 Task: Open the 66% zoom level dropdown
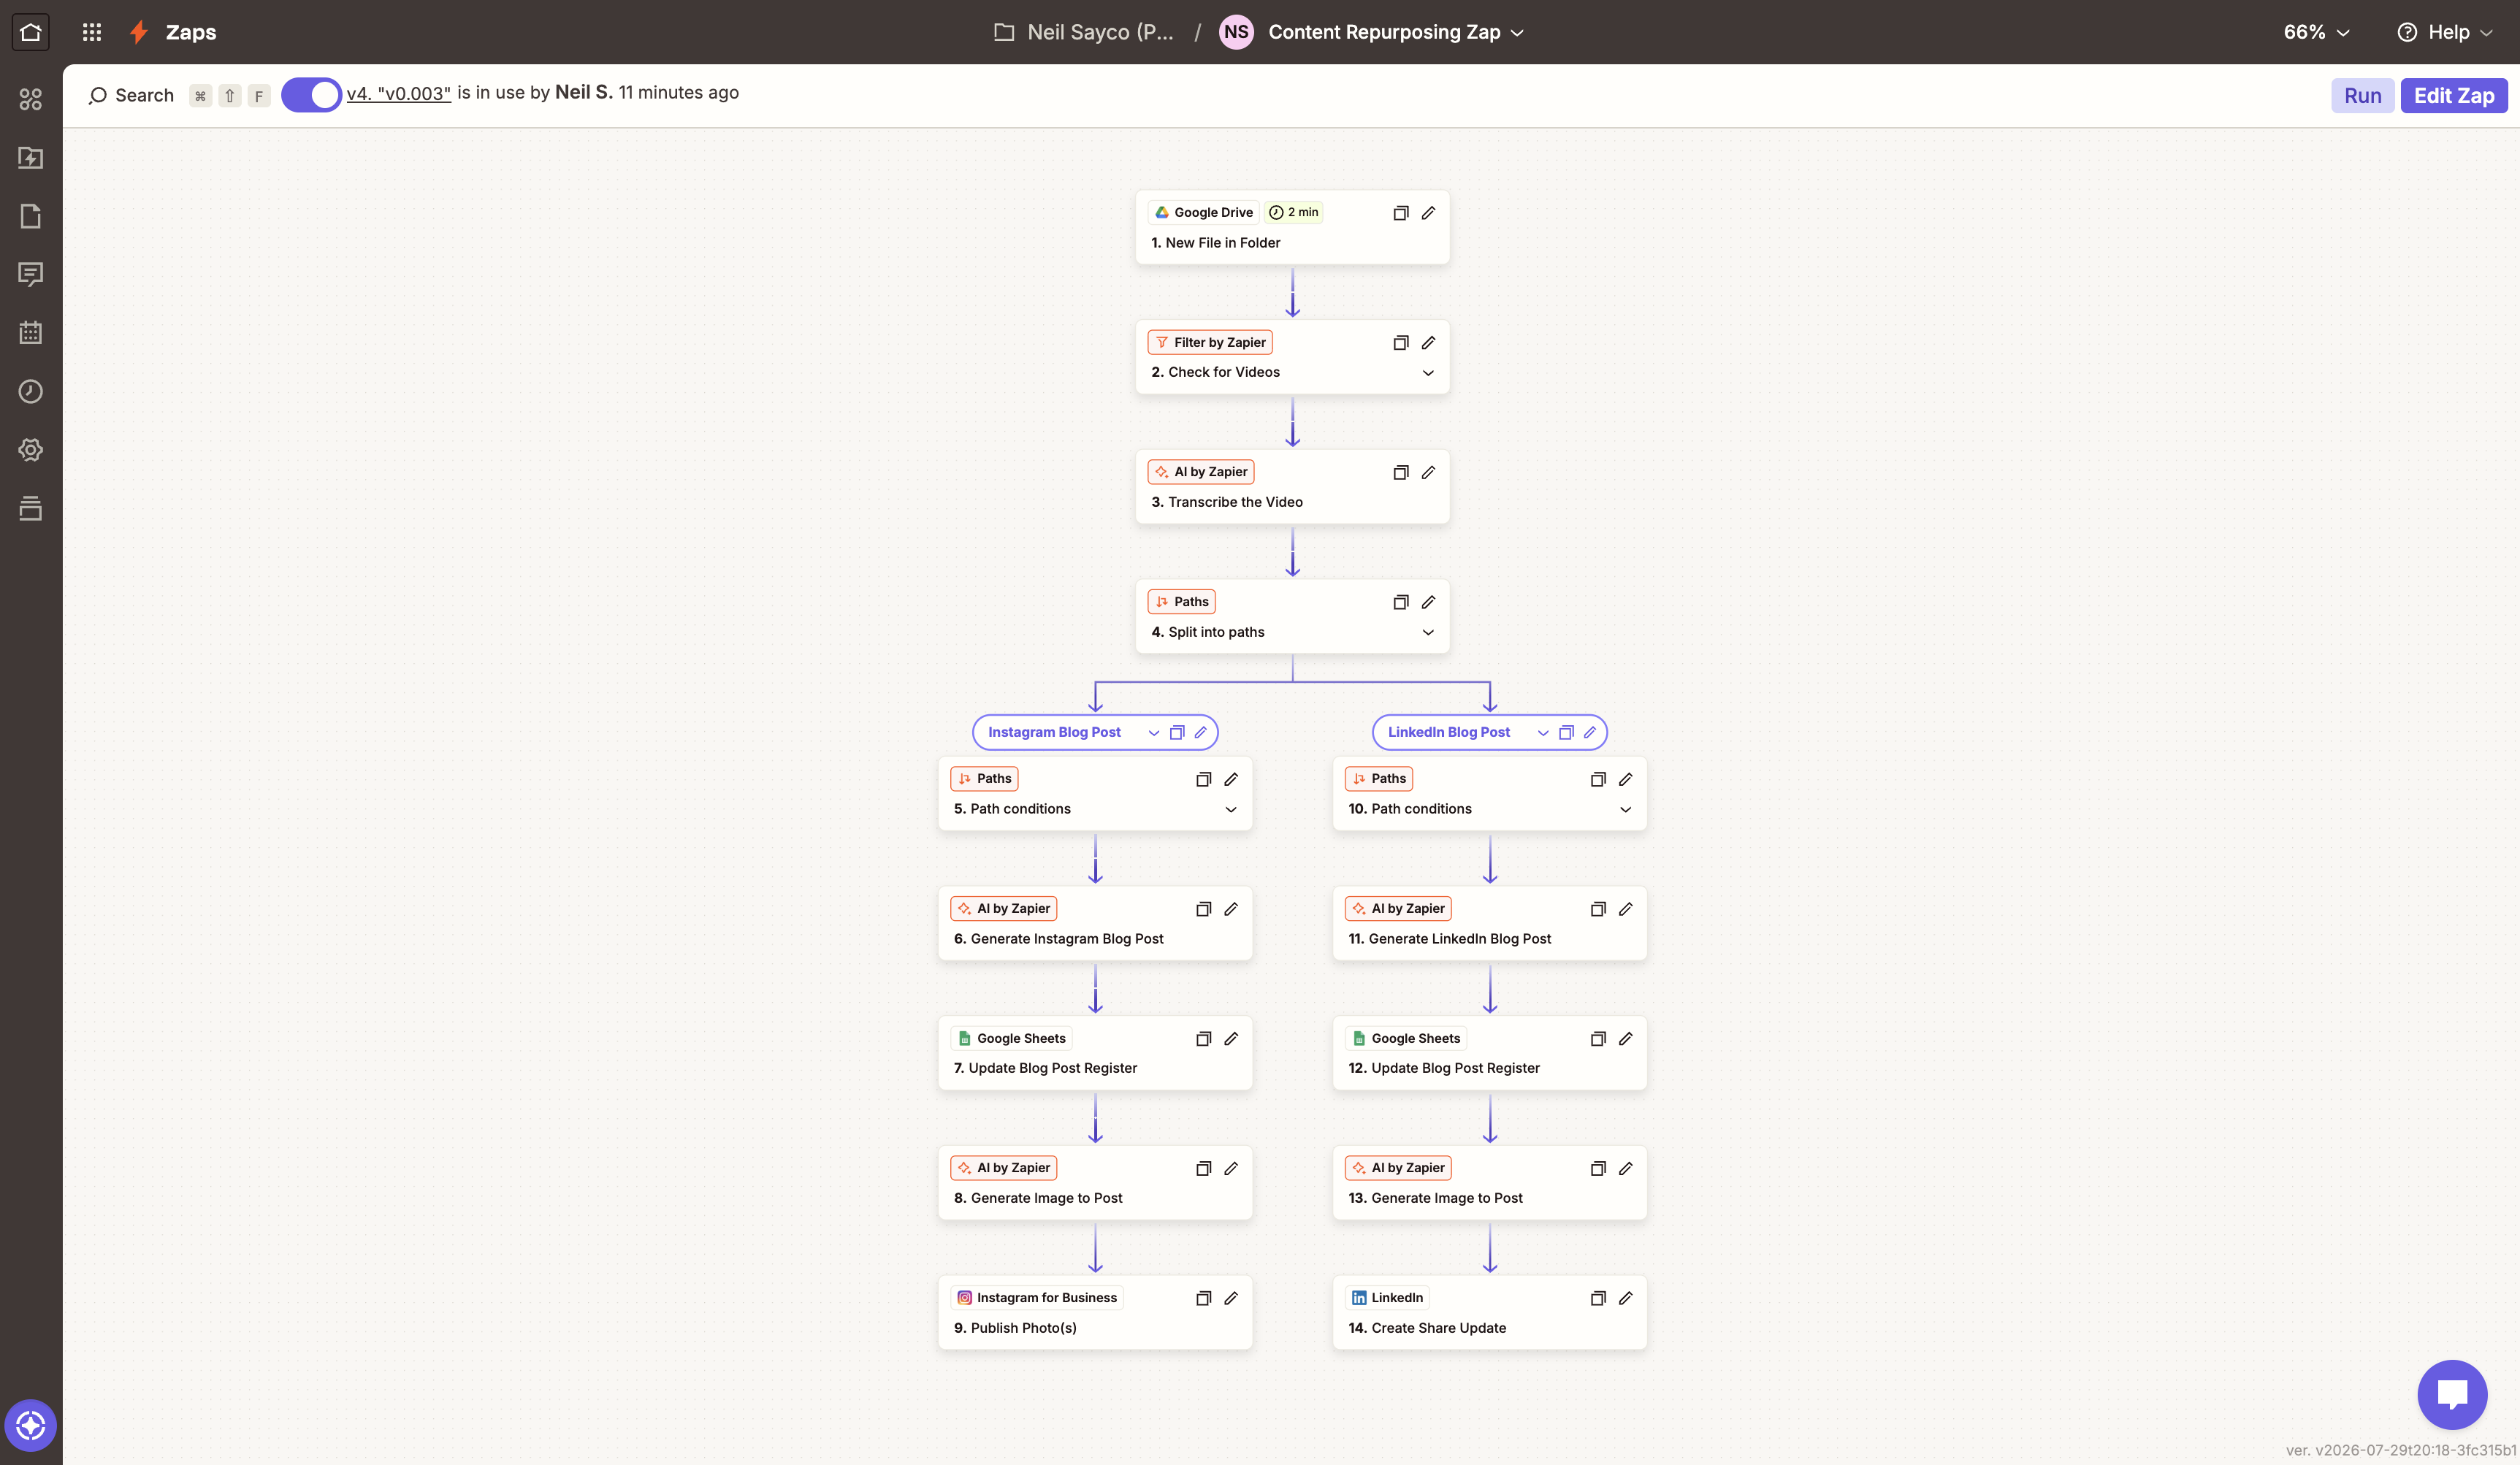click(x=2316, y=32)
